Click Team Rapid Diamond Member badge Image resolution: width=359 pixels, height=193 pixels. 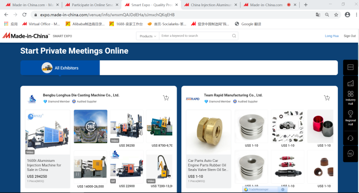[x=217, y=102]
